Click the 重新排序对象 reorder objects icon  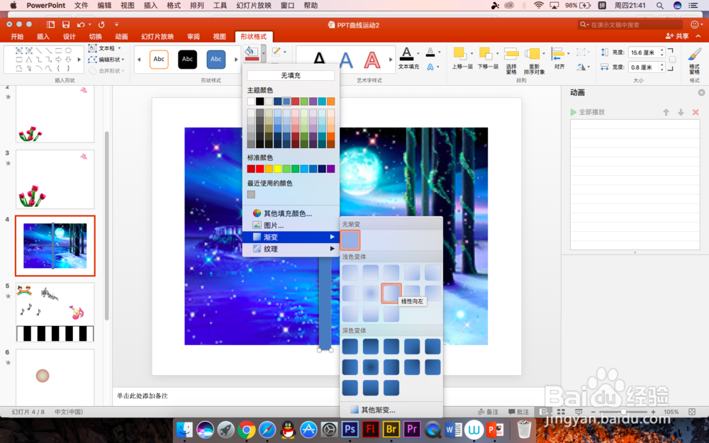click(x=532, y=54)
